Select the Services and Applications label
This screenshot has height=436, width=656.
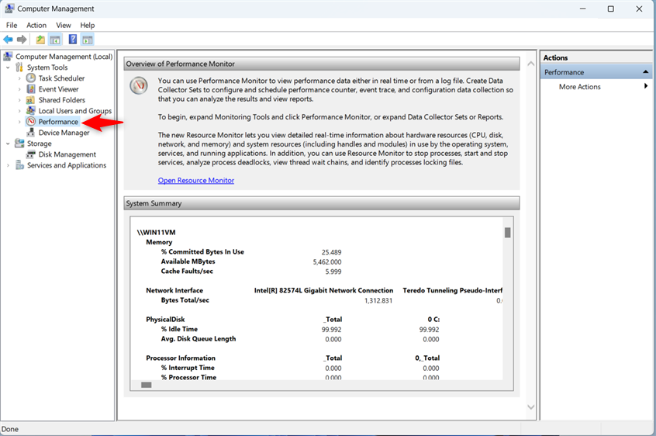coord(67,165)
